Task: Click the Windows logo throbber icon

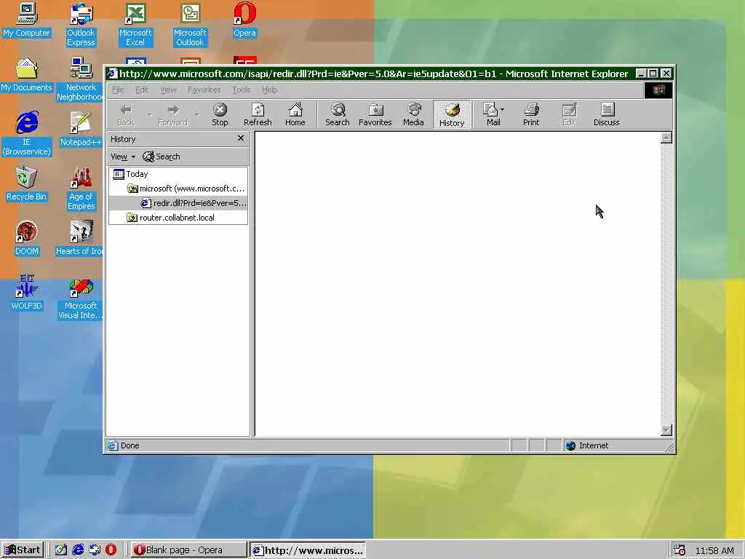Action: pos(658,90)
